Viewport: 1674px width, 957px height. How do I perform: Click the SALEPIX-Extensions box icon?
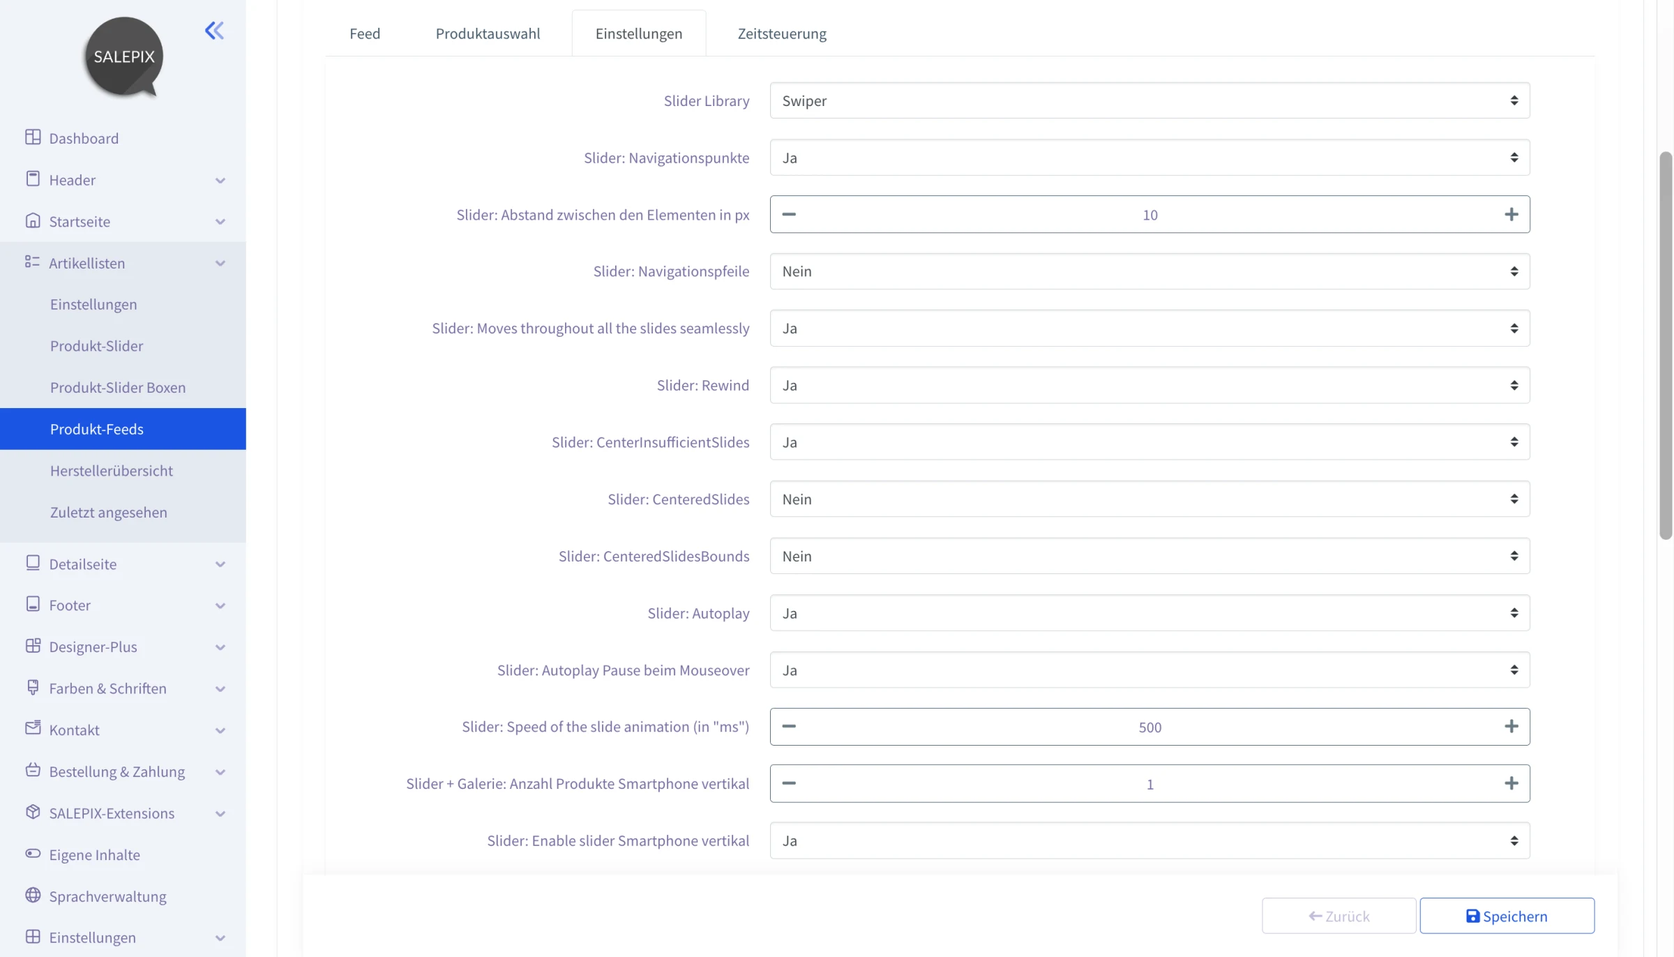click(x=33, y=812)
